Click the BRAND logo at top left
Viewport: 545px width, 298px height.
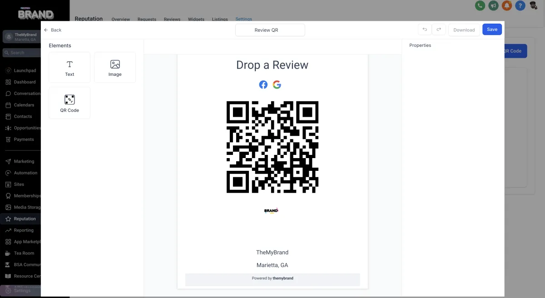(x=36, y=14)
